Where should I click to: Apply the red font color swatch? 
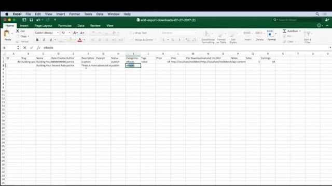pyautogui.click(x=80, y=40)
